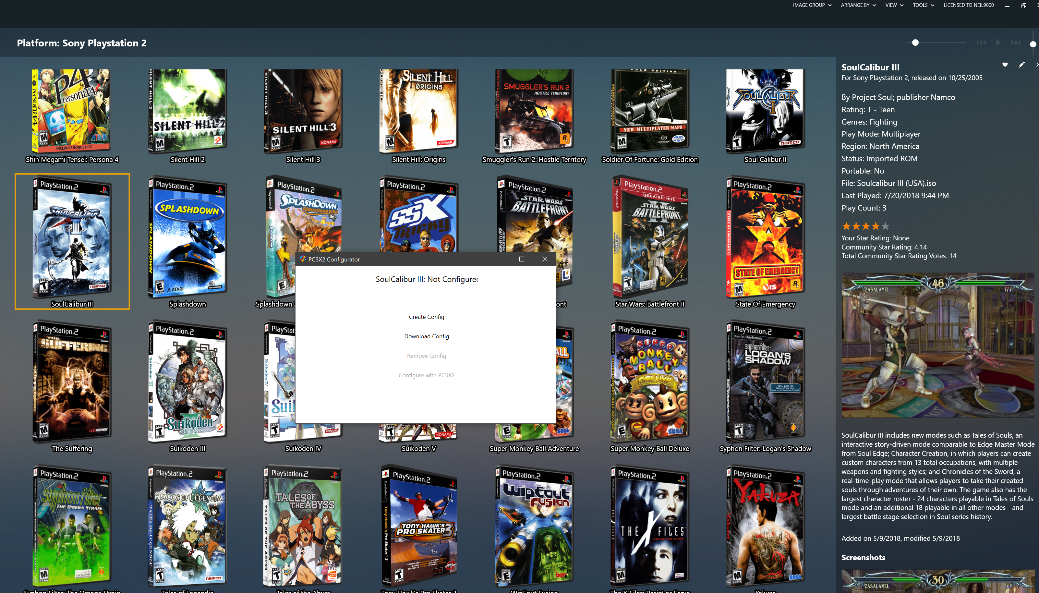Open the second screenshot thumbnail below Screenshots

coord(937,581)
